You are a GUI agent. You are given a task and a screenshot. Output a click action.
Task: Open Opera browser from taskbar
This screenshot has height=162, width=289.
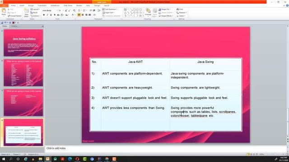(77, 159)
